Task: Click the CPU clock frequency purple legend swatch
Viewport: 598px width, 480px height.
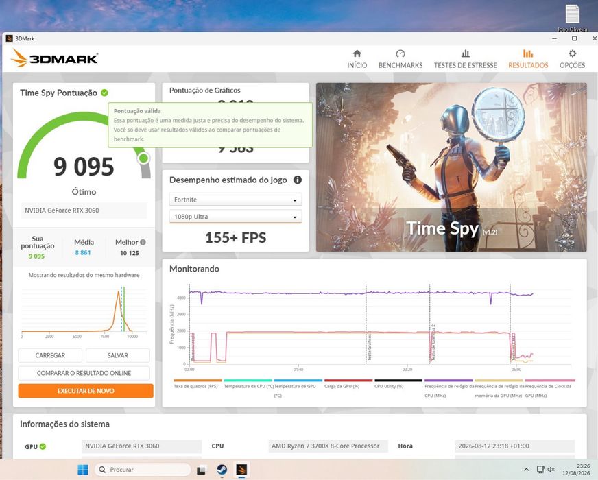Action: [x=449, y=381]
